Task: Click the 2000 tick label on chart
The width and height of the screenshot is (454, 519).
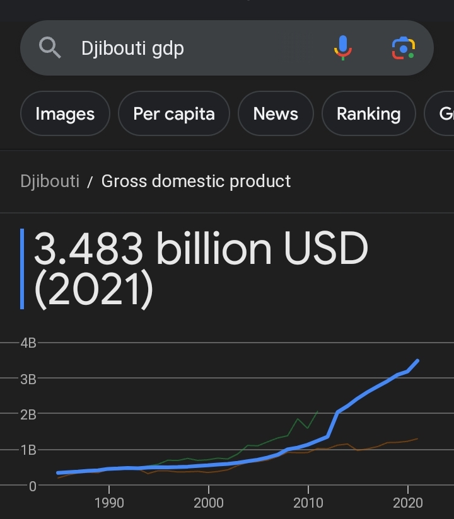Action: pyautogui.click(x=209, y=503)
